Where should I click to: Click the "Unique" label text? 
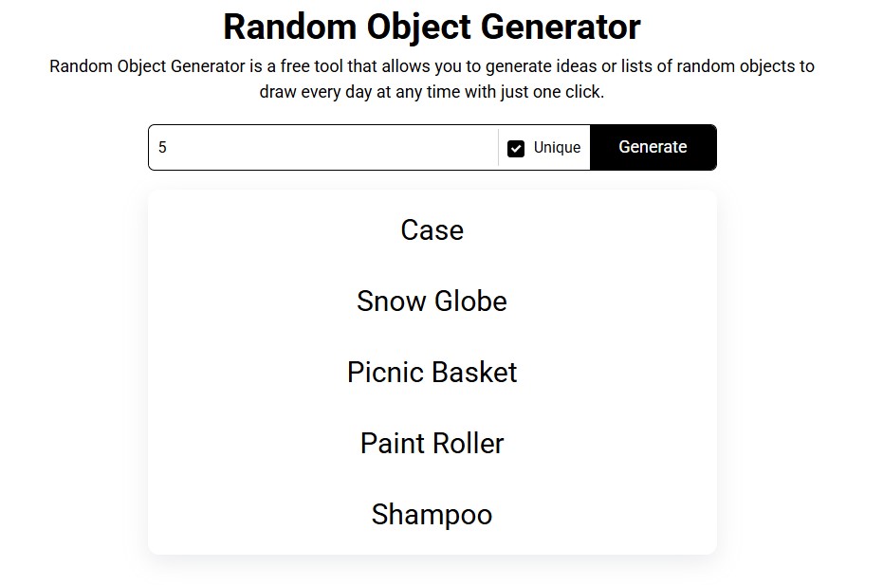tap(557, 148)
